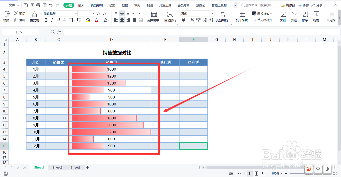
Task: Toggle Bold formatting
Action: pos(46,20)
